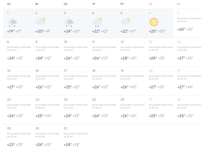Screen dimensions: 207x150
Task: Click the partly cloudy icon on day 5
Action: [126, 22]
